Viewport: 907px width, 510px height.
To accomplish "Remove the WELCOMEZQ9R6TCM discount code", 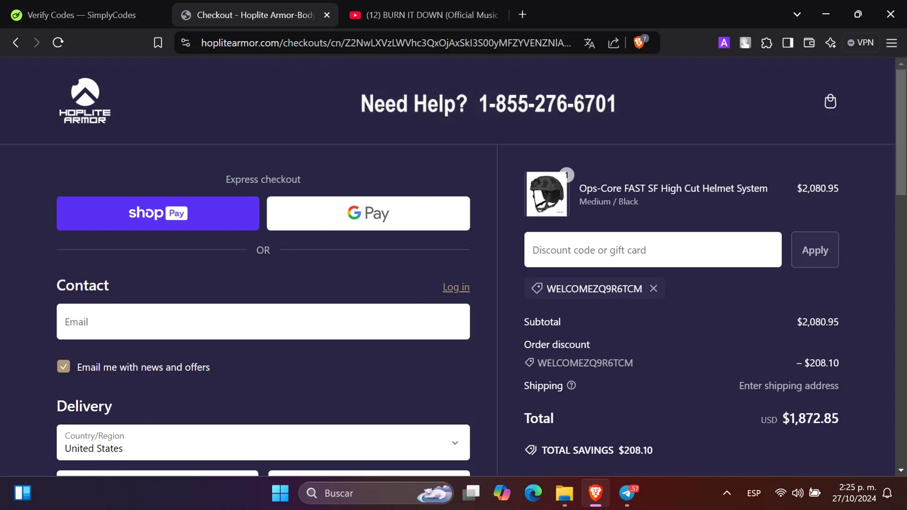I will pyautogui.click(x=654, y=288).
